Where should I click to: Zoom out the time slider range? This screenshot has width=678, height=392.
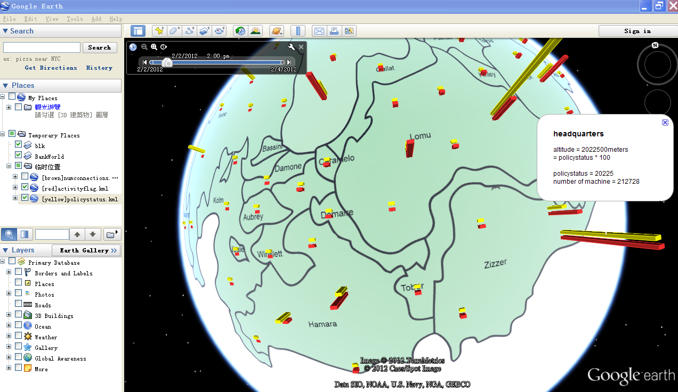pos(144,47)
